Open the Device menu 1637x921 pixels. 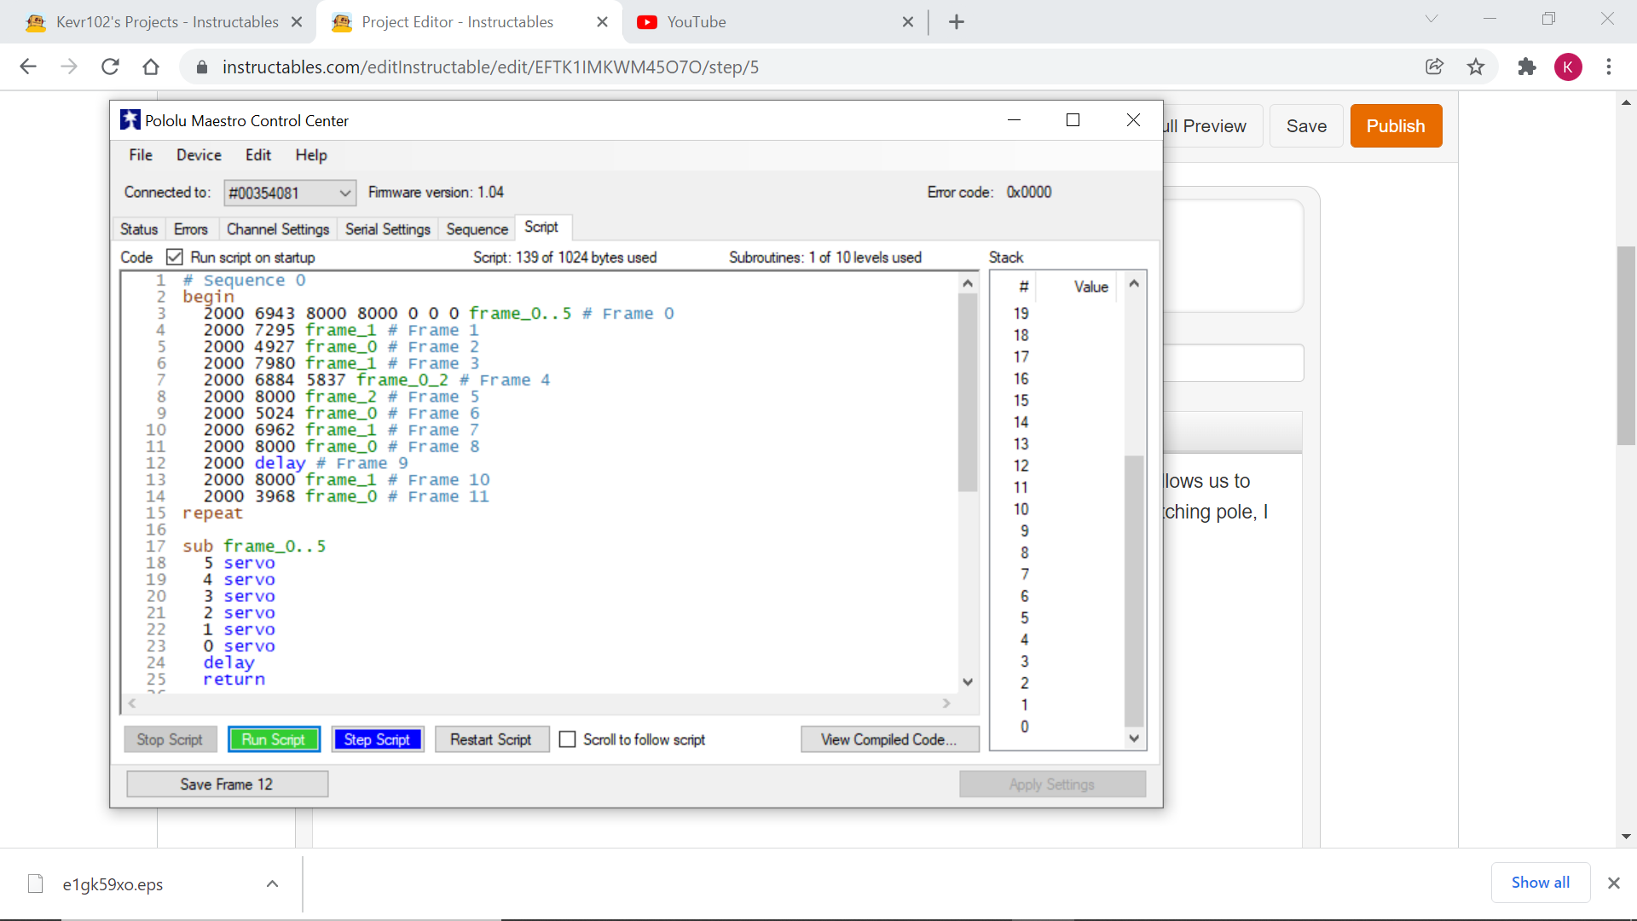coord(199,154)
